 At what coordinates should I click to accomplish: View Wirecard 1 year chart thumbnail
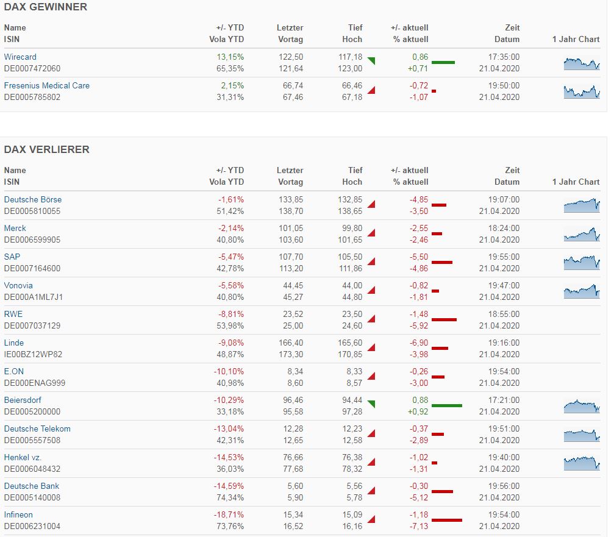[x=582, y=63]
